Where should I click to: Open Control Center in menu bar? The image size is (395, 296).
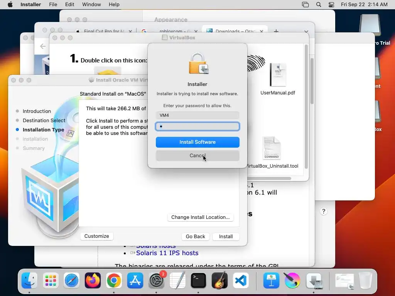(x=331, y=5)
